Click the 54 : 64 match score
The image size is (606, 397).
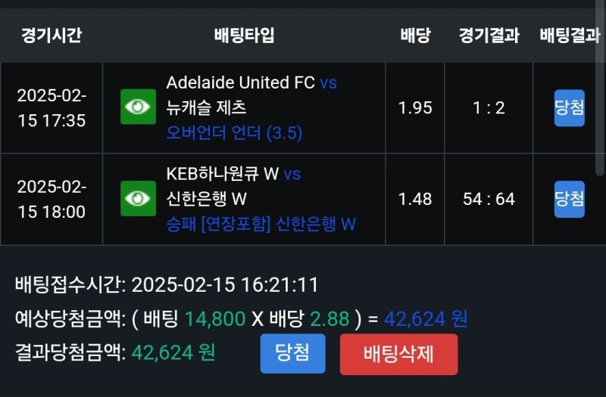click(x=489, y=199)
